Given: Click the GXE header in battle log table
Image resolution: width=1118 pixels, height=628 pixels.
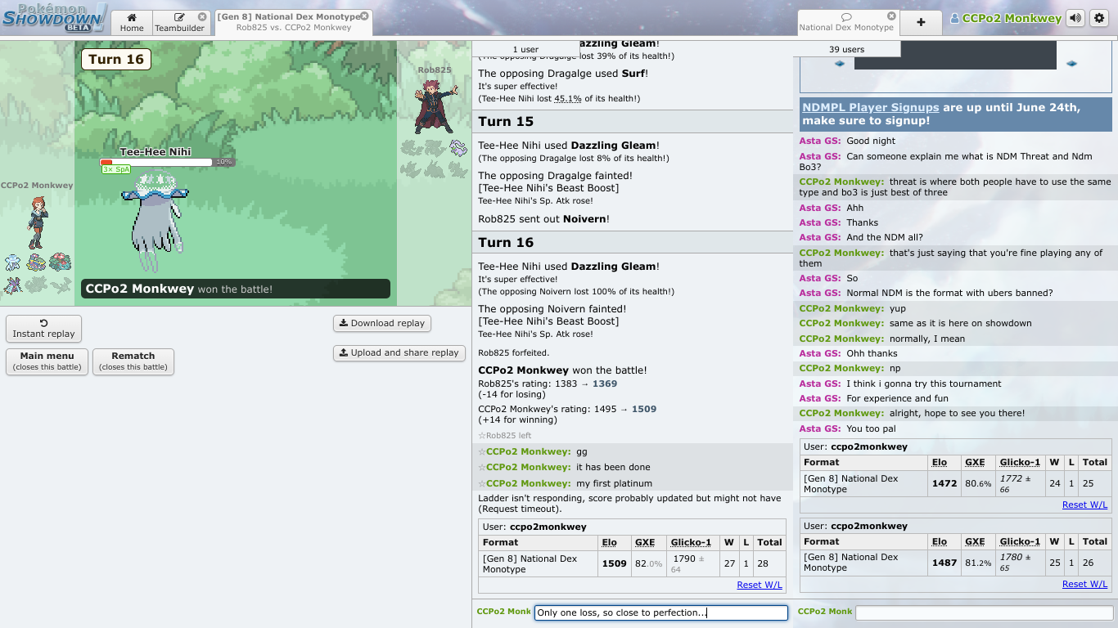Looking at the screenshot, I should [645, 542].
